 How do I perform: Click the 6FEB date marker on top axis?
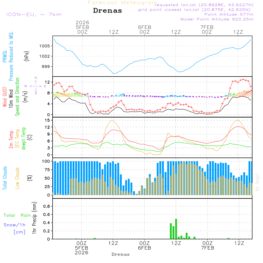(x=144, y=27)
